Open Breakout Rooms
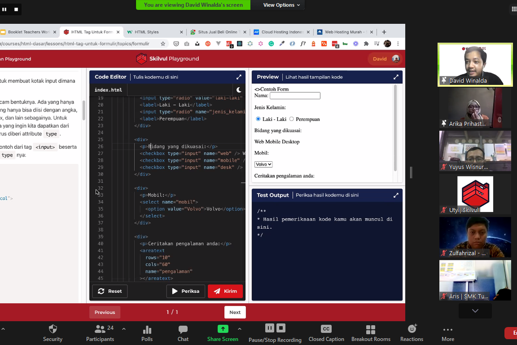The image size is (517, 345). (371, 329)
